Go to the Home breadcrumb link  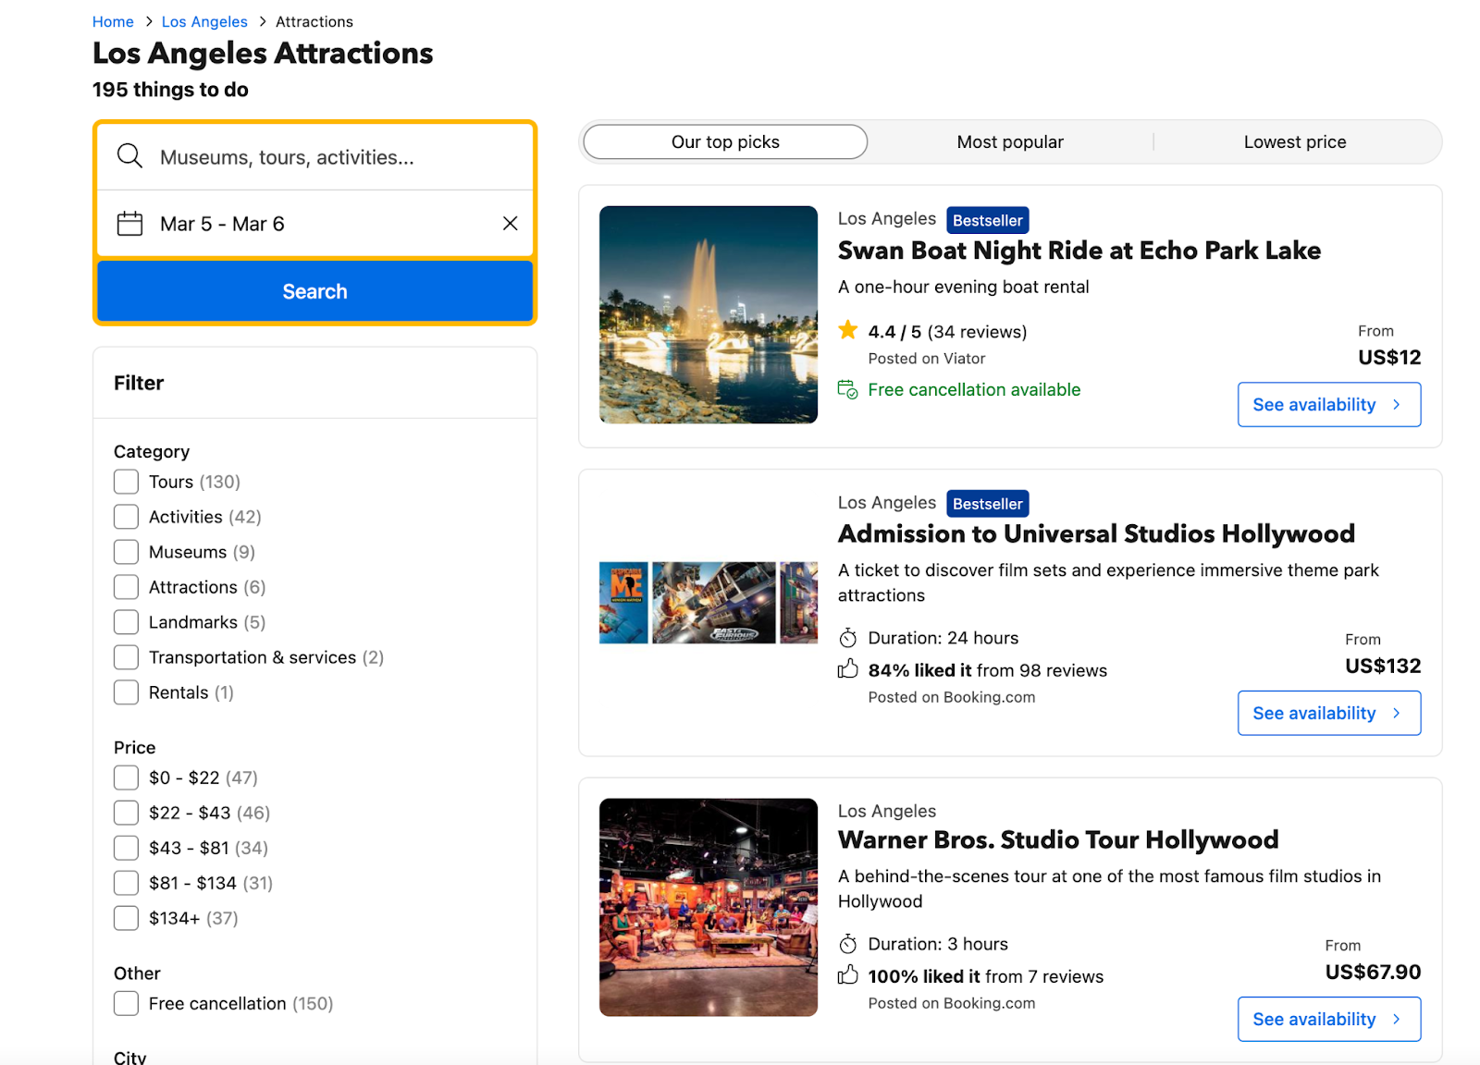(x=113, y=21)
